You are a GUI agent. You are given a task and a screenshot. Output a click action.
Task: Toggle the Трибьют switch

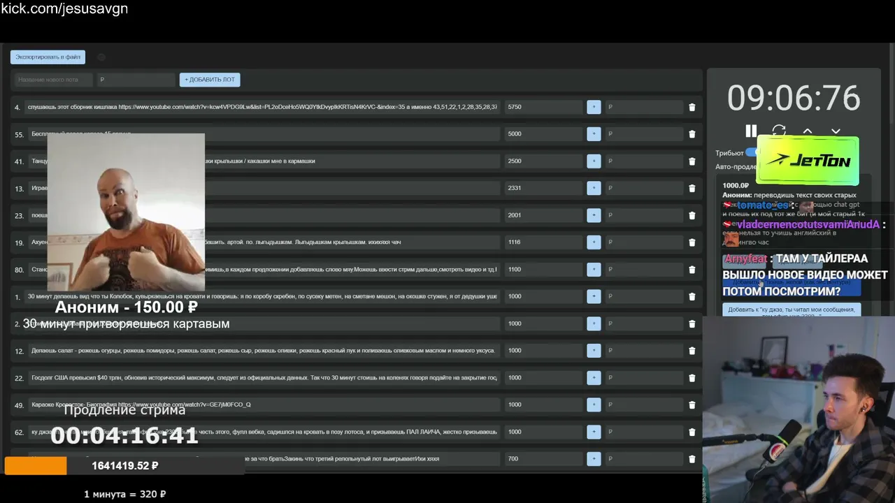(x=752, y=152)
